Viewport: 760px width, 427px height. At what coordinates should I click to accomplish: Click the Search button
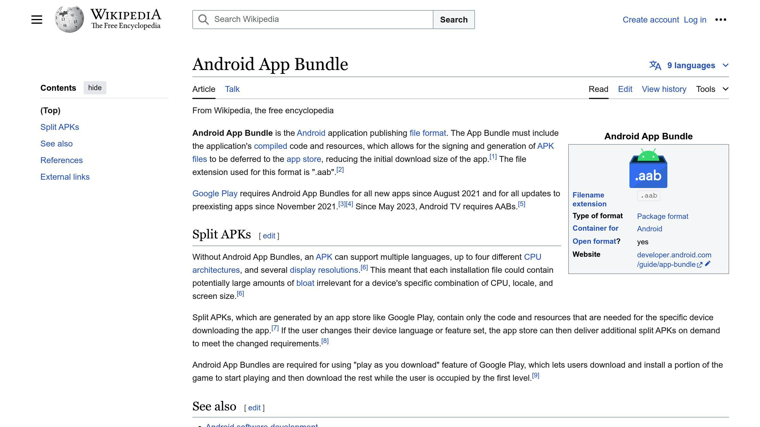pos(454,19)
